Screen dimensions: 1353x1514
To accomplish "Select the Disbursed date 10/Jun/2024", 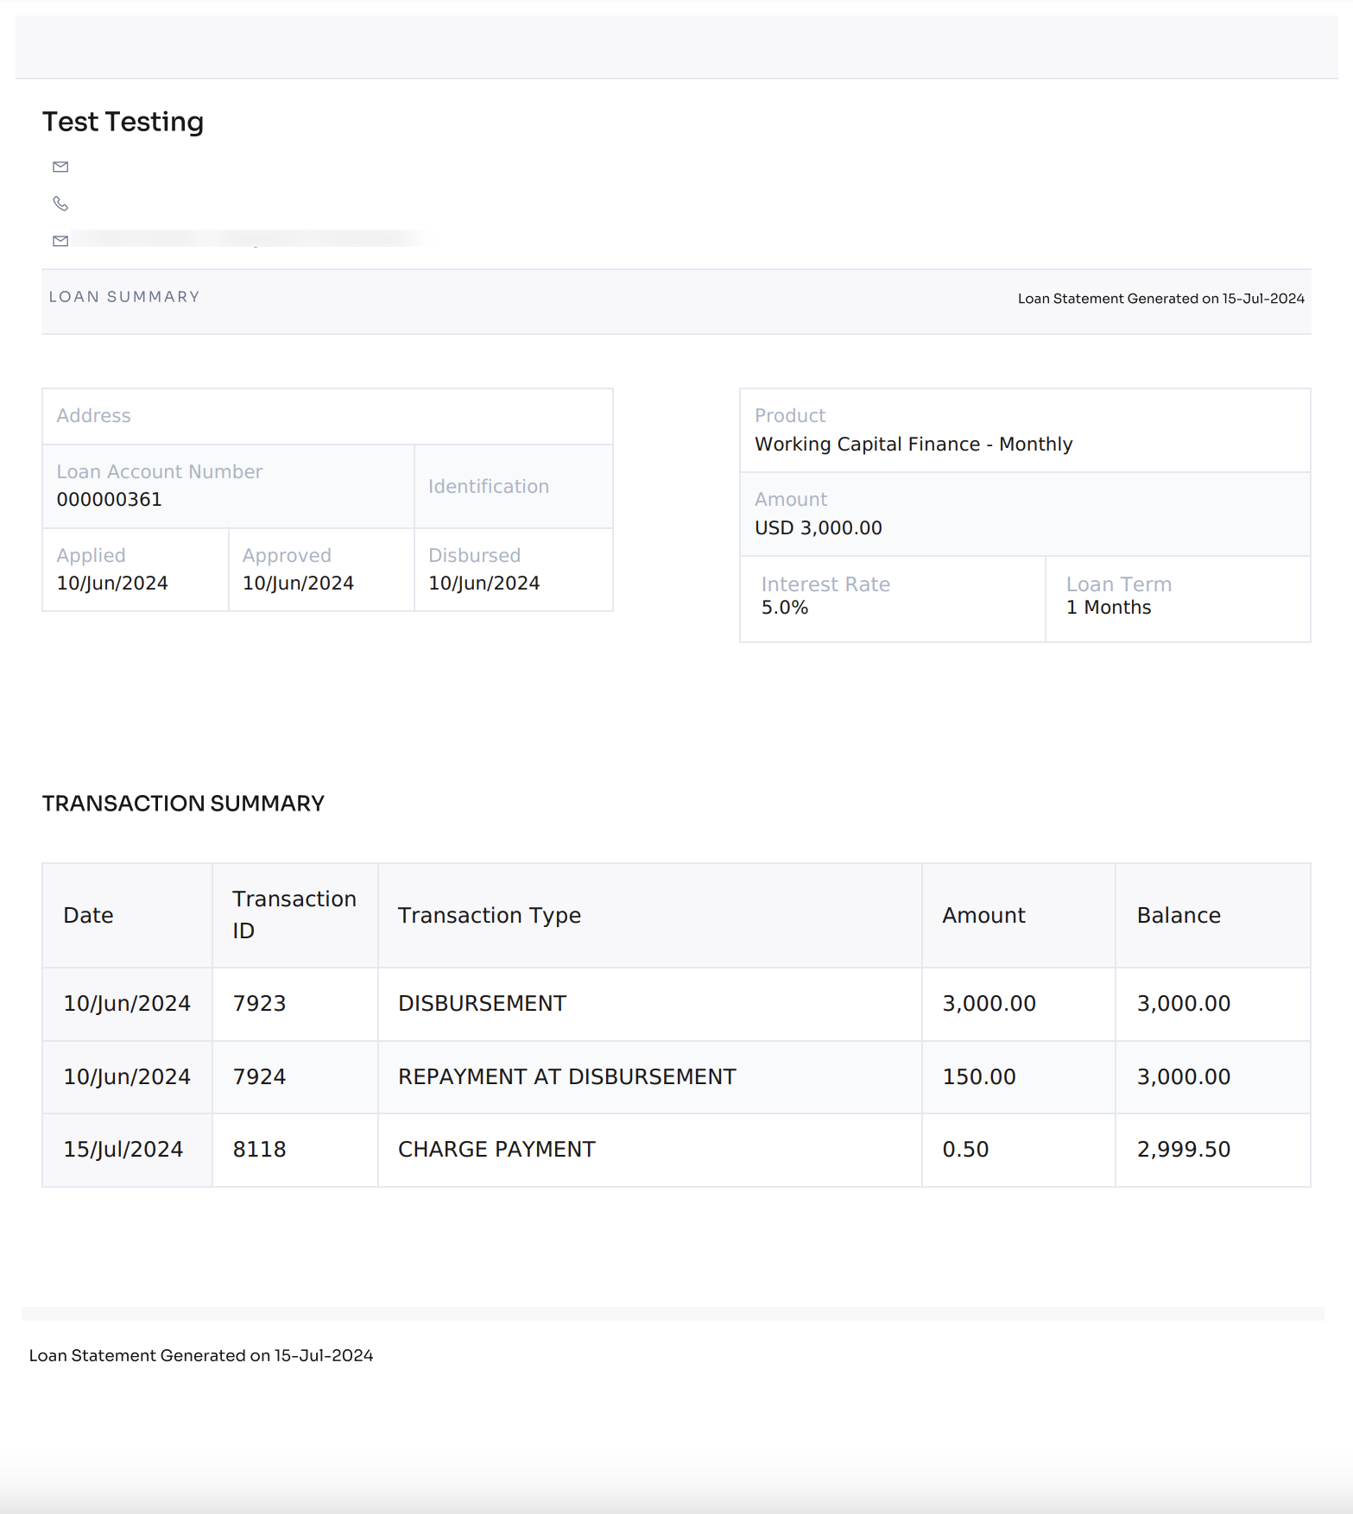I will 484,584.
